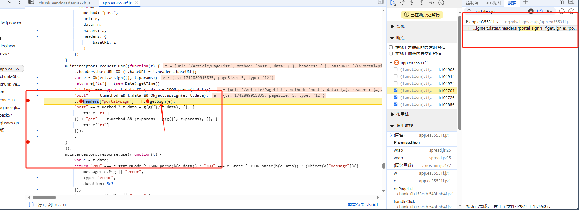
Task: Refresh the search results
Action: coord(562,11)
